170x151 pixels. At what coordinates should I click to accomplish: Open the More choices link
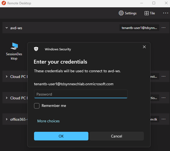point(48,121)
